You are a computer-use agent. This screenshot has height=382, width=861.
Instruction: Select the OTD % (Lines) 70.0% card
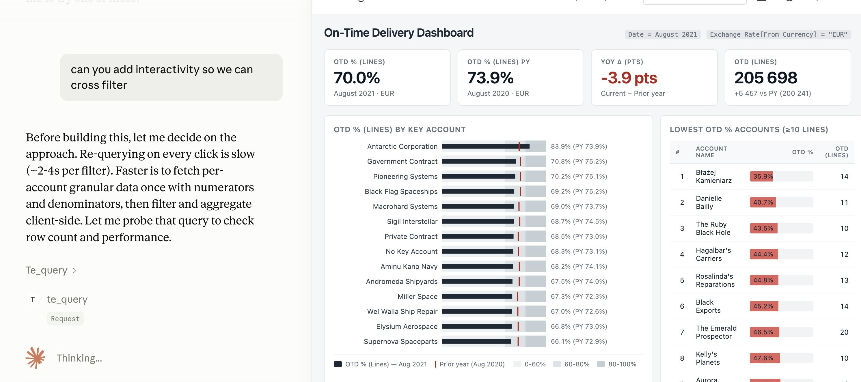(x=387, y=78)
